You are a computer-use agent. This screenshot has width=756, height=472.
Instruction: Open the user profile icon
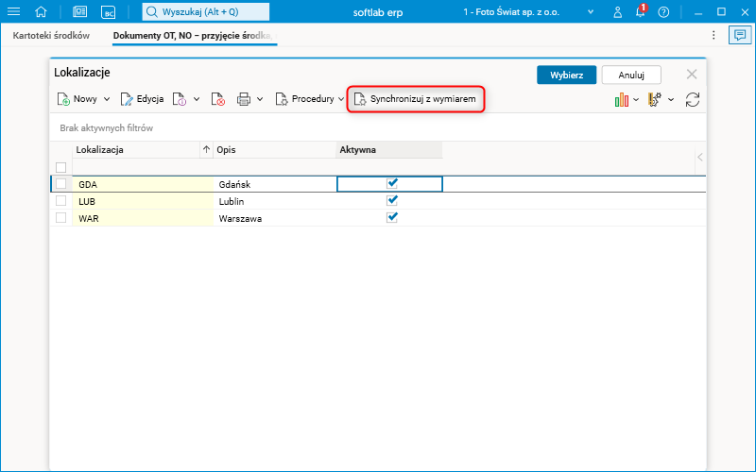click(x=618, y=12)
